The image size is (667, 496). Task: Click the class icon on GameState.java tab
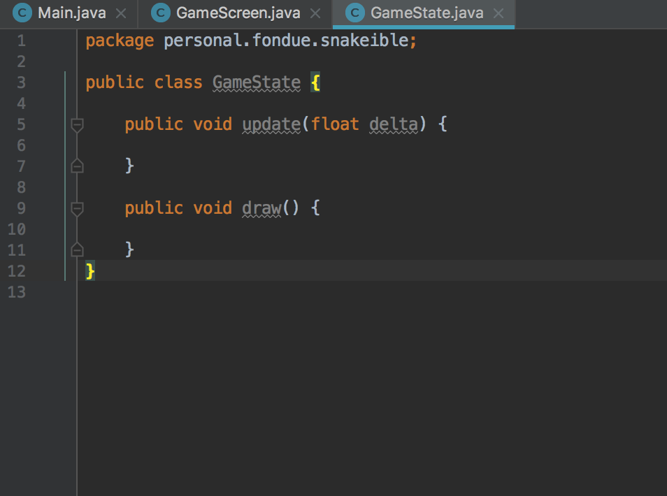tap(355, 13)
